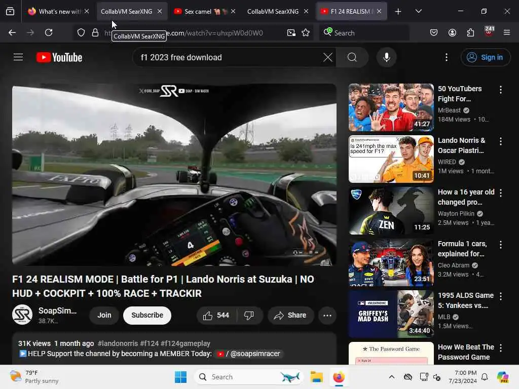Click the extension icon with 241 badge
The height and width of the screenshot is (389, 519).
[x=489, y=32]
